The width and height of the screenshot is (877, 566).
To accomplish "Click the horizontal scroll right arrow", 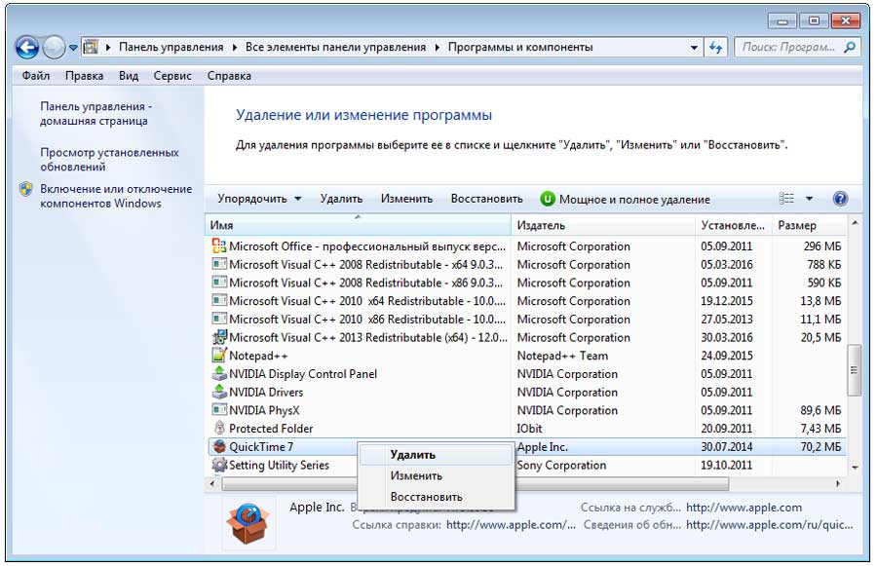I will point(838,484).
